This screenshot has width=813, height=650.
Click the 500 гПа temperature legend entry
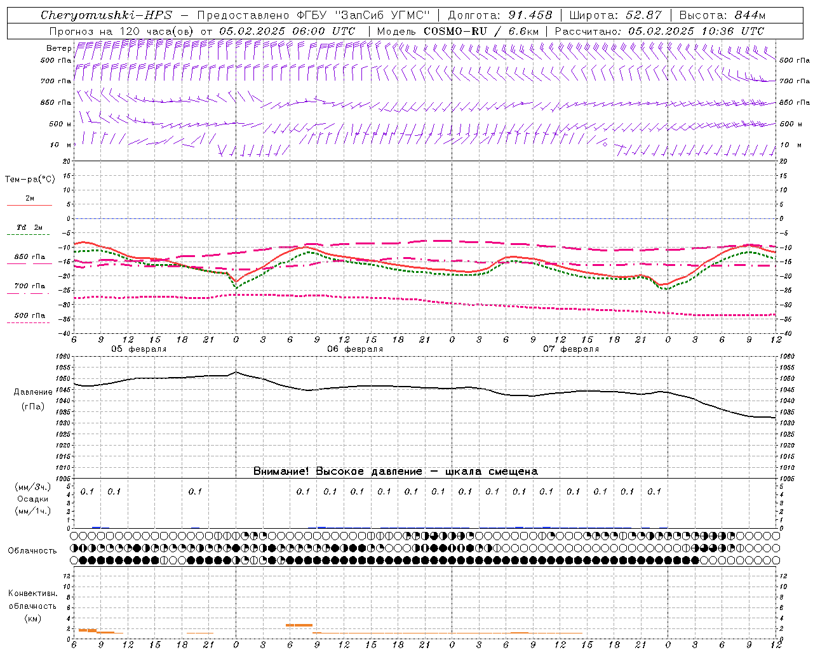(x=29, y=318)
